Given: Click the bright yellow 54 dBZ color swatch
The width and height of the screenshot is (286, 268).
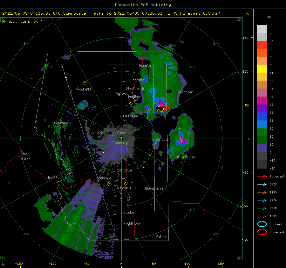Looking at the screenshot, I should 262,69.
